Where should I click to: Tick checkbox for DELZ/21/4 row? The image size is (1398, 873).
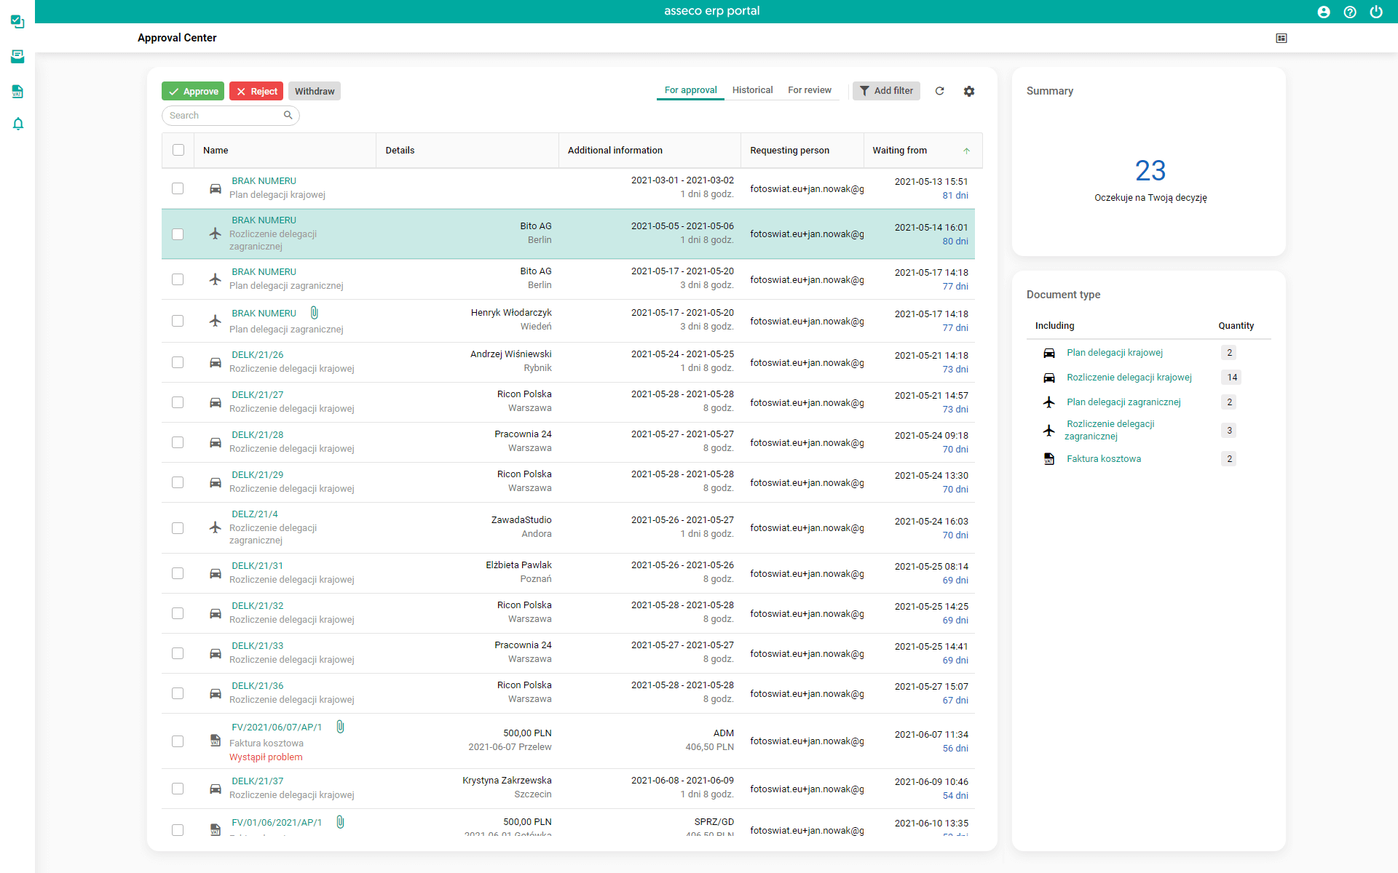coord(178,527)
